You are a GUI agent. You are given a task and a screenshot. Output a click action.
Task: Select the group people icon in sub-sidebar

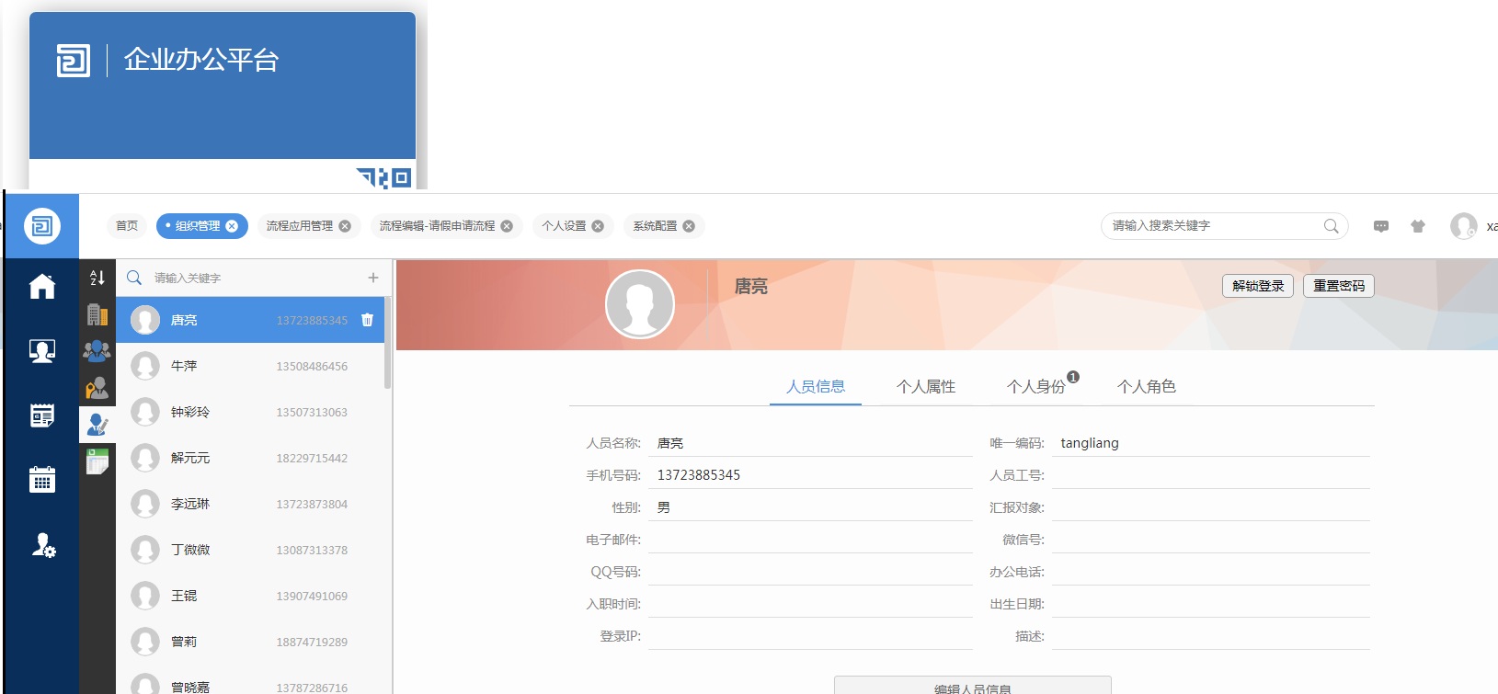click(x=97, y=351)
